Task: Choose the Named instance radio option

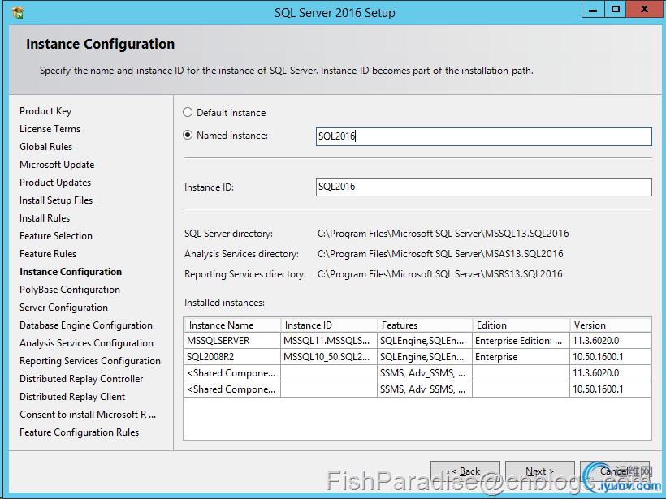Action: (x=188, y=136)
